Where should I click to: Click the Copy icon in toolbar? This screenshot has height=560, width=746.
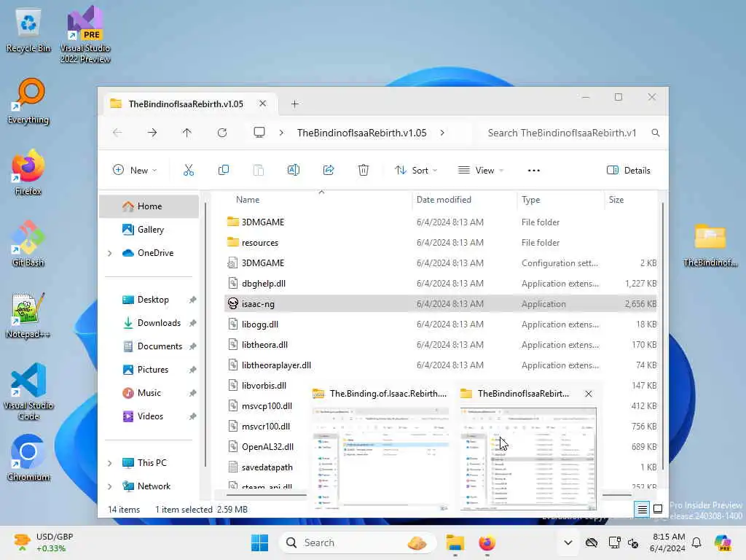click(223, 170)
